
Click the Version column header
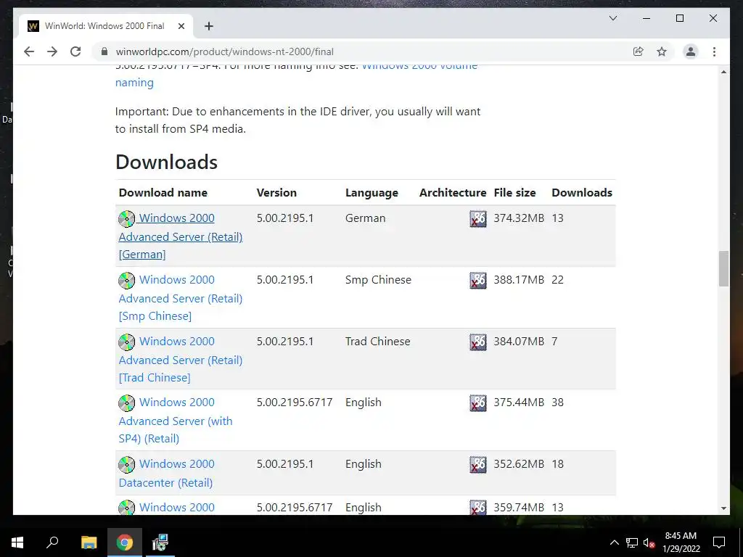pyautogui.click(x=276, y=193)
